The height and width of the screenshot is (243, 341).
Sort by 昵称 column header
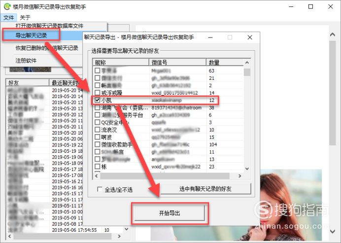coord(121,63)
